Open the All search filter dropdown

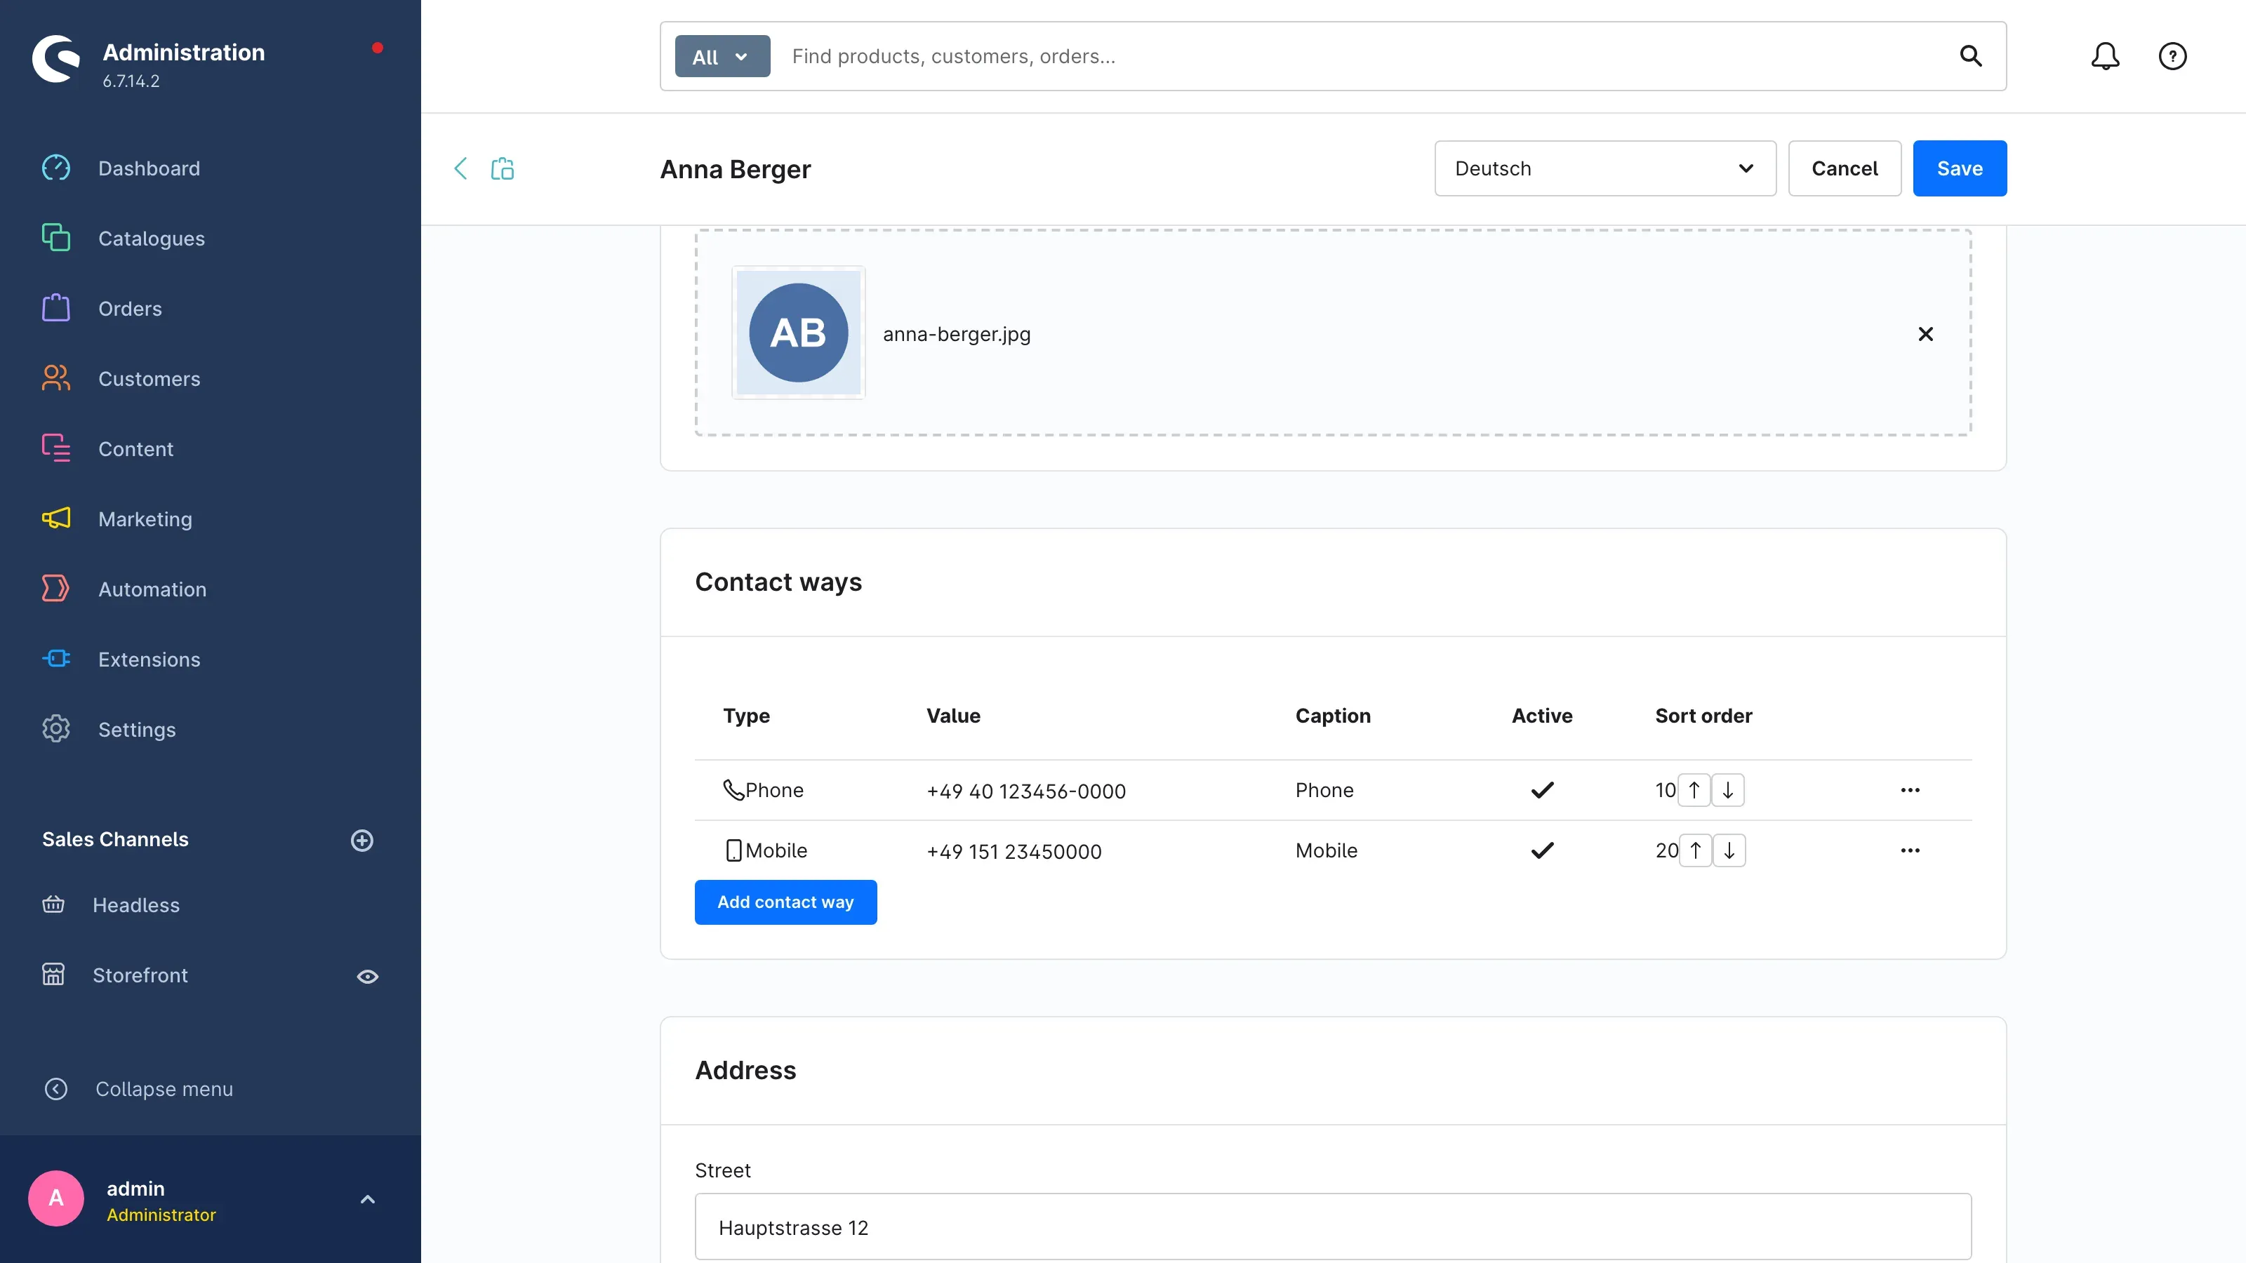pos(722,57)
